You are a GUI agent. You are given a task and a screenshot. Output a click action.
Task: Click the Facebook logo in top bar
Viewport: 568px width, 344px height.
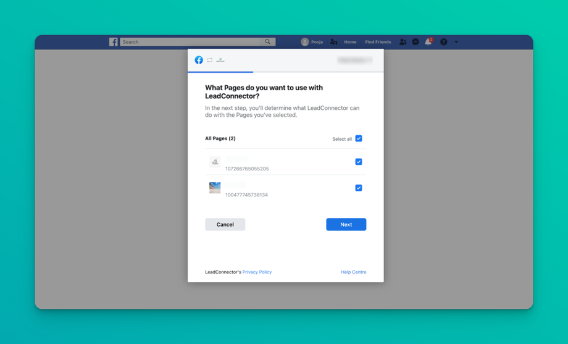point(114,42)
